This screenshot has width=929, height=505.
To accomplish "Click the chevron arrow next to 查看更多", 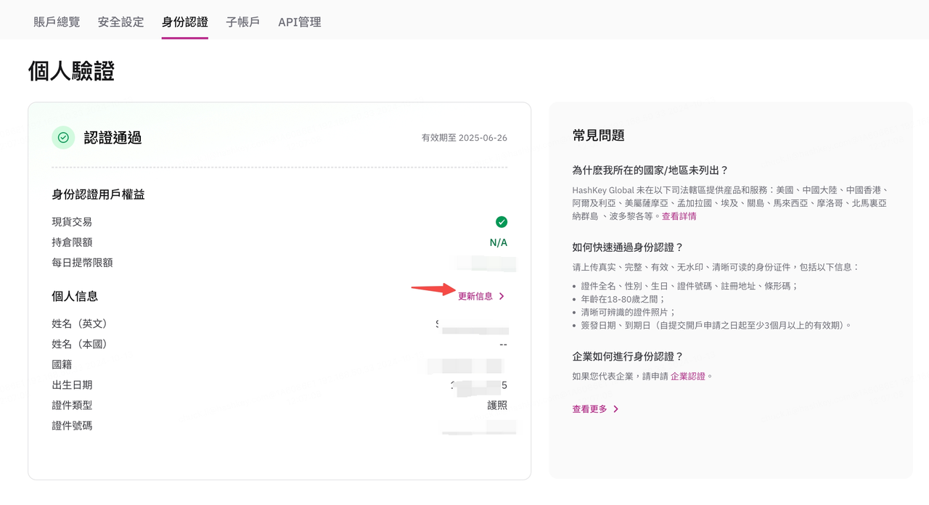I will coord(615,409).
